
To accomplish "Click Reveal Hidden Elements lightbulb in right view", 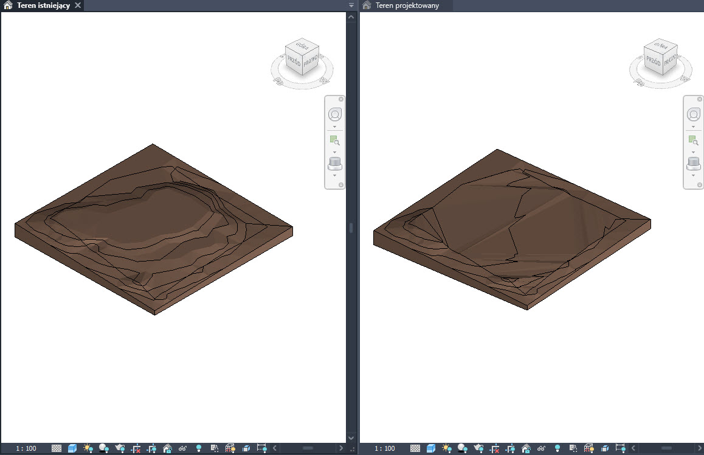I will click(556, 448).
